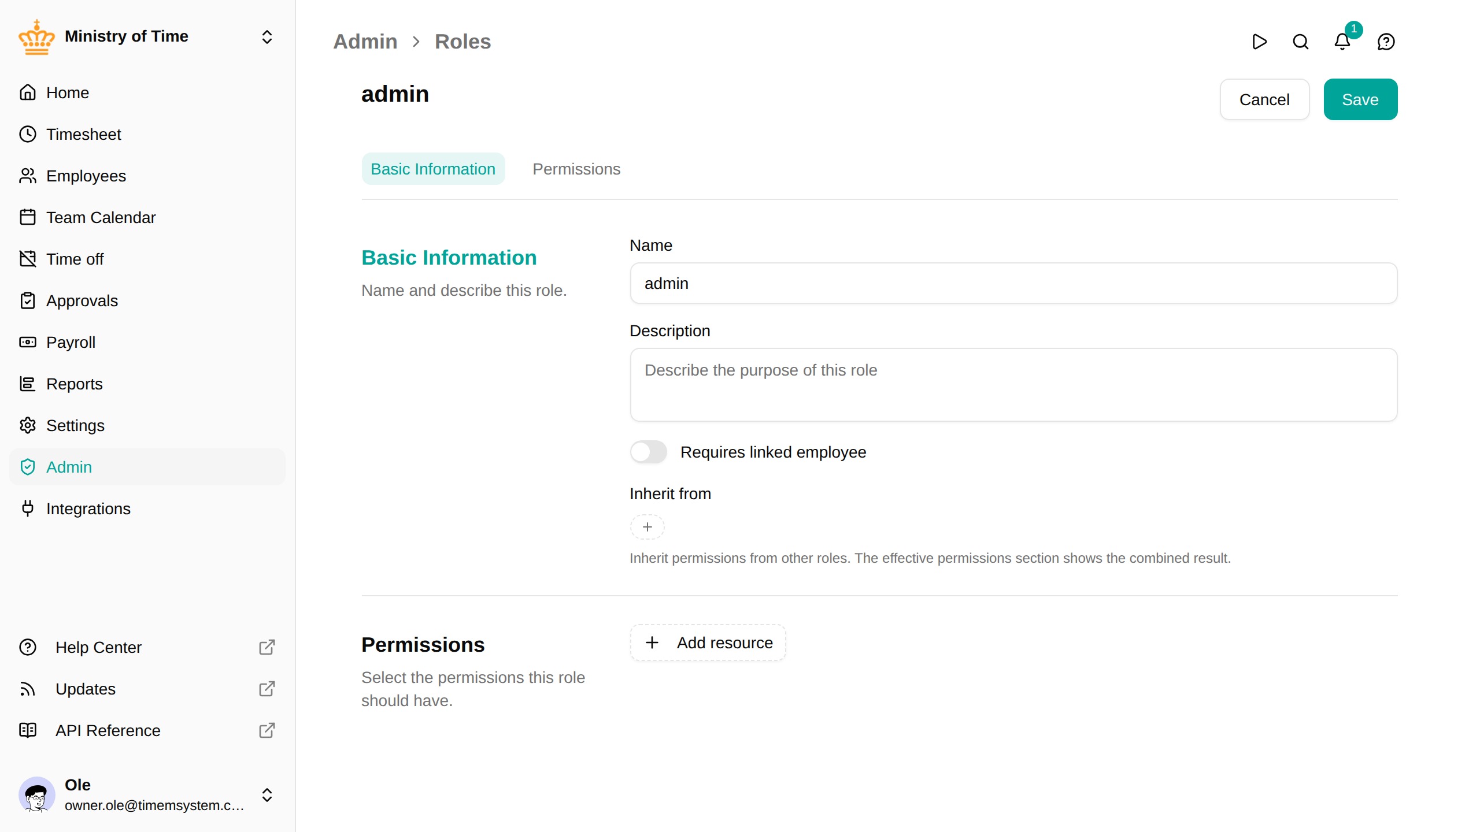Expand the Ole user account menu

tap(267, 795)
